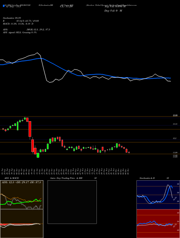Click the 'Stochastics & R' panel title
This screenshot has width=180, height=238.
click(x=147, y=178)
